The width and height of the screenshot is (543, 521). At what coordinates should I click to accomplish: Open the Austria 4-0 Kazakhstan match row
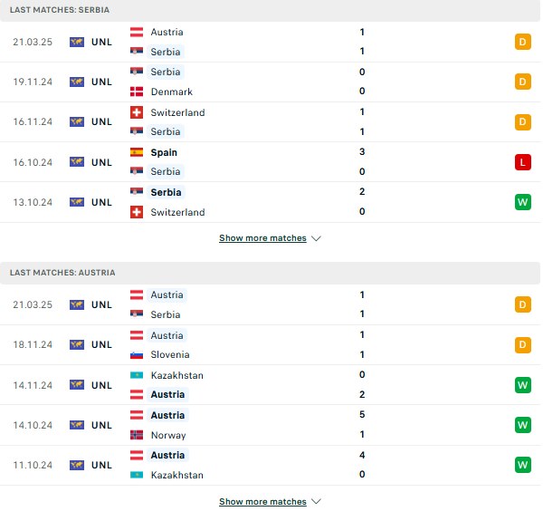(x=270, y=465)
